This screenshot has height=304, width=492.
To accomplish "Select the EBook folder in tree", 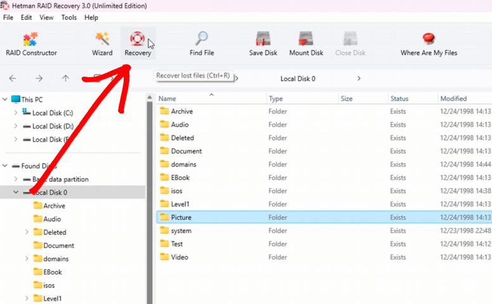I will 53,272.
